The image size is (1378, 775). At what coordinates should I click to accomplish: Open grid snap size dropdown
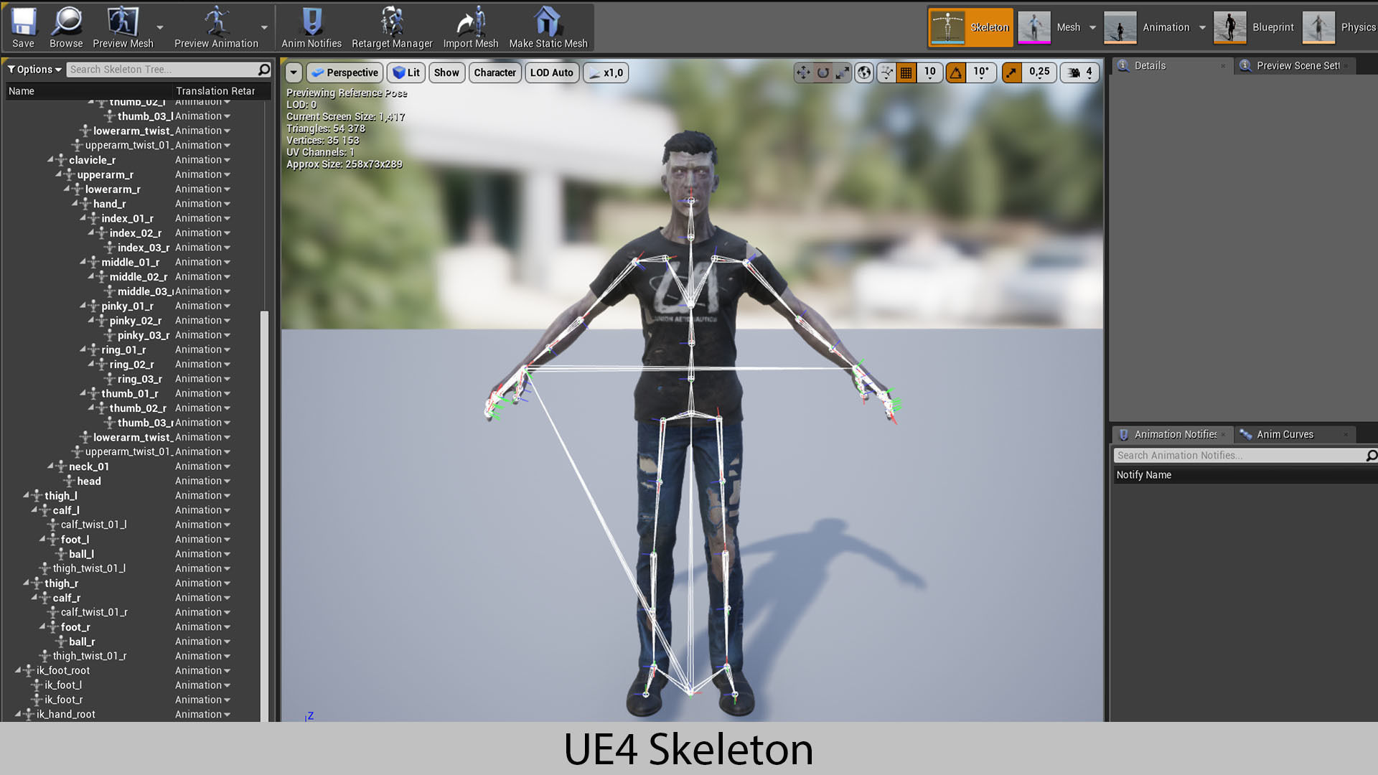930,72
